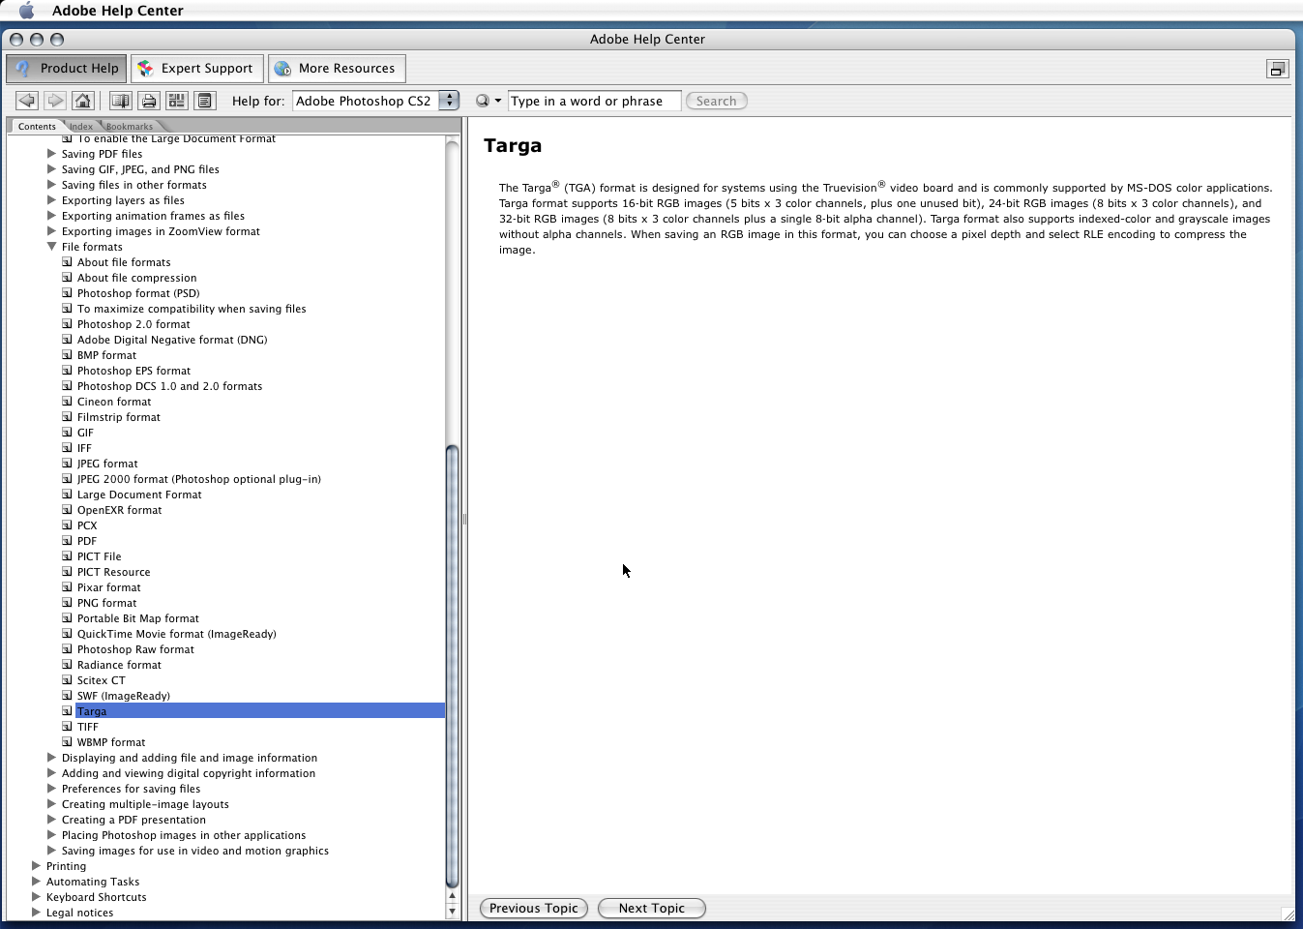Image resolution: width=1303 pixels, height=929 pixels.
Task: Click the Next Topic button
Action: click(x=651, y=908)
